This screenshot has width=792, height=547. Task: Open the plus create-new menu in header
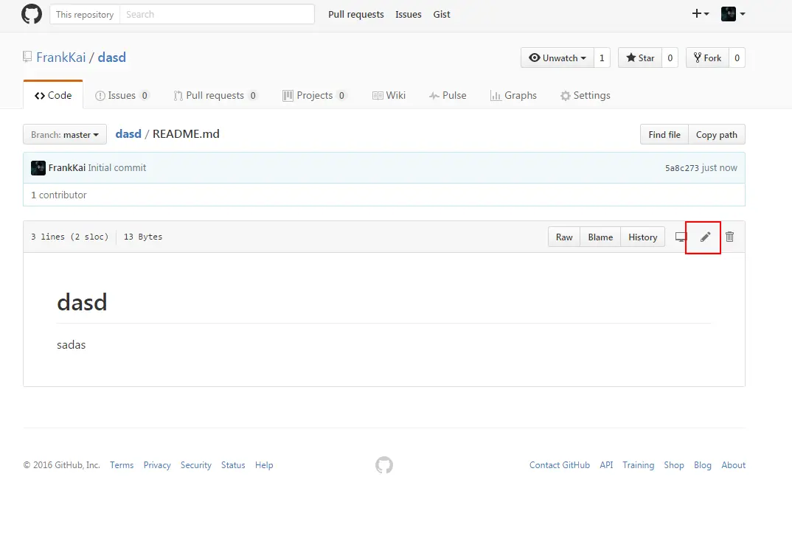(x=701, y=13)
